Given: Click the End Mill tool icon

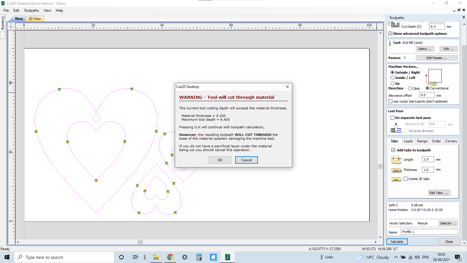Looking at the screenshot, I should (x=390, y=43).
